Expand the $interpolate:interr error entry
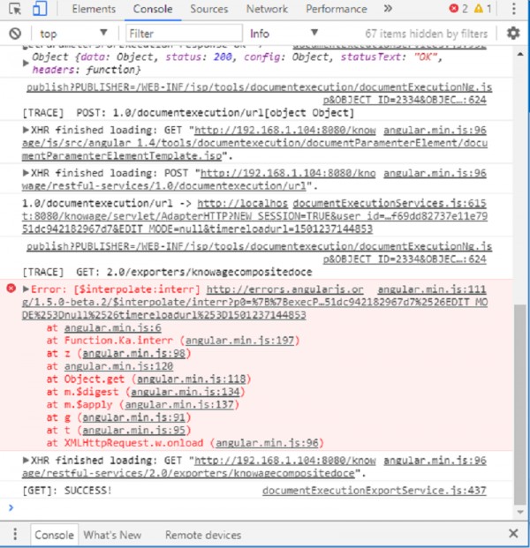 point(26,289)
